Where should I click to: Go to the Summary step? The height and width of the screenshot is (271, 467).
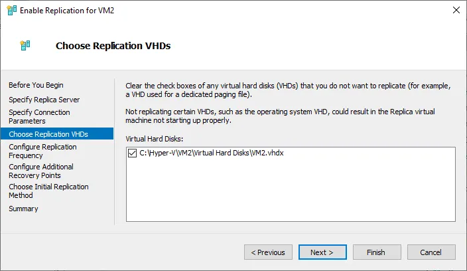pos(23,209)
